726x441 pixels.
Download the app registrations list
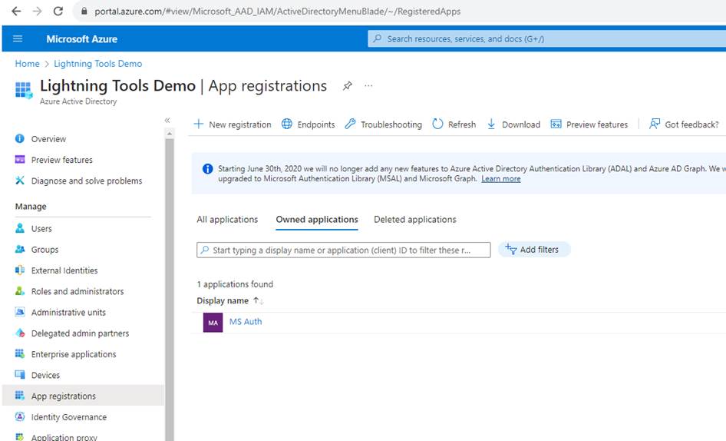pyautogui.click(x=513, y=124)
